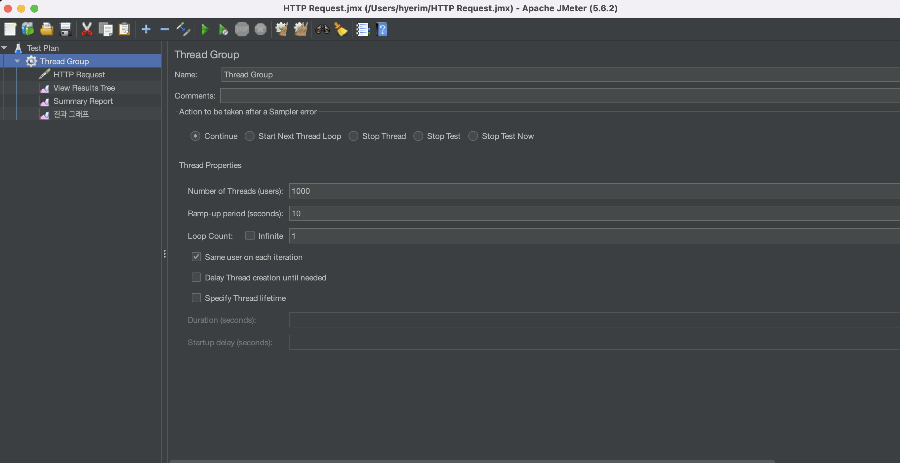900x463 pixels.
Task: Click the HTTP Request dropper icon
Action: pyautogui.click(x=44, y=74)
